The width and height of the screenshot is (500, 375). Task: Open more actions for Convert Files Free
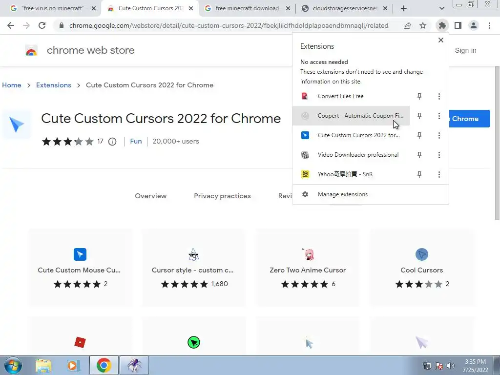pos(439,96)
